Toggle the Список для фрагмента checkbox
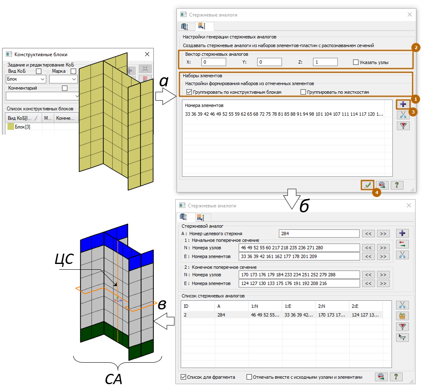This screenshot has width=430, height=392. click(184, 377)
